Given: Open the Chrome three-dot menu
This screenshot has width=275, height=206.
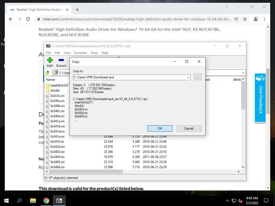Looking at the screenshot, I should pyautogui.click(x=264, y=19).
